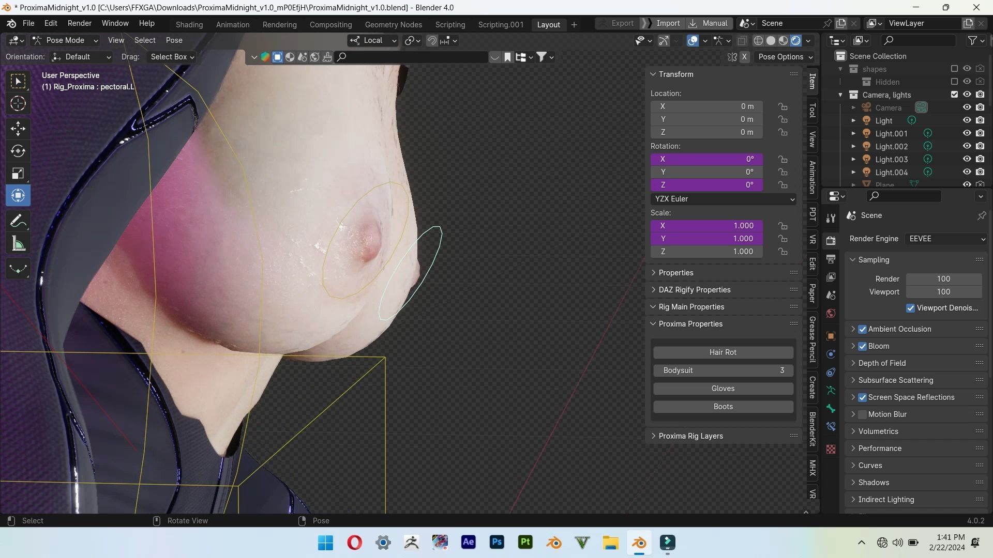Open the Render Engine dropdown
The width and height of the screenshot is (993, 558).
coord(946,239)
